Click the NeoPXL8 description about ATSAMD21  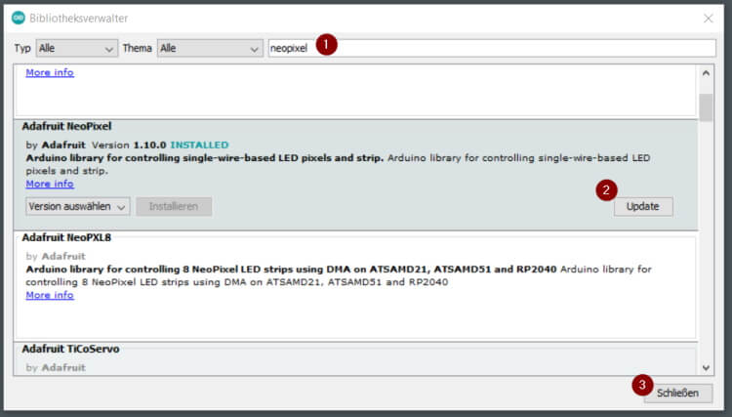pos(339,275)
